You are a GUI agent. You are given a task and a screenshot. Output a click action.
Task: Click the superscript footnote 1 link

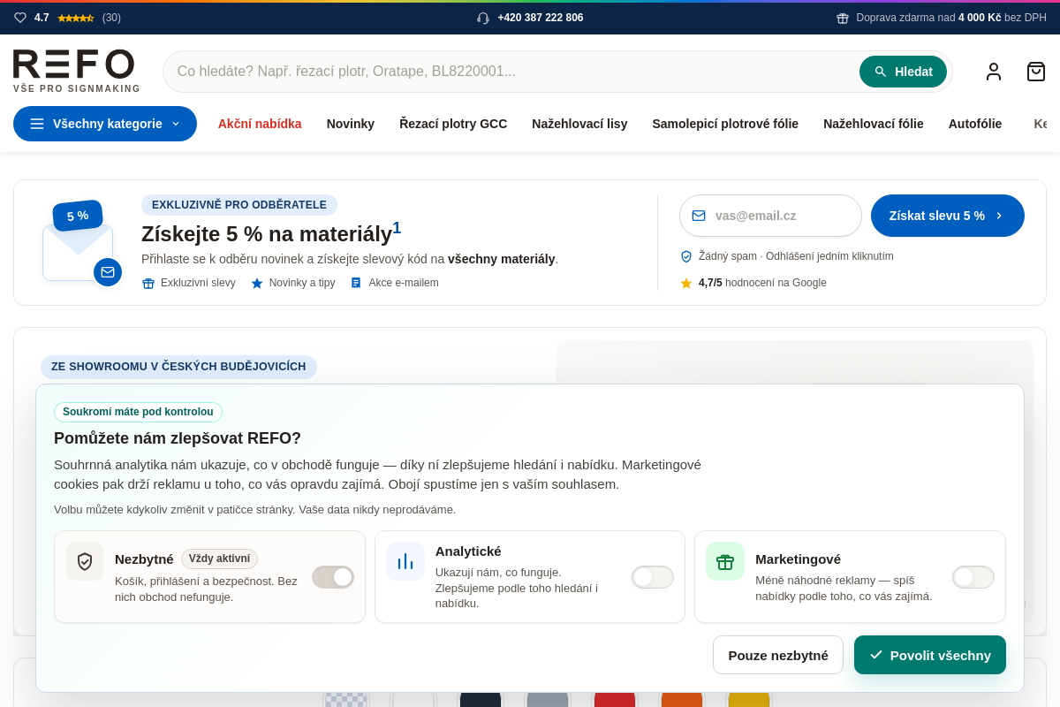[397, 228]
